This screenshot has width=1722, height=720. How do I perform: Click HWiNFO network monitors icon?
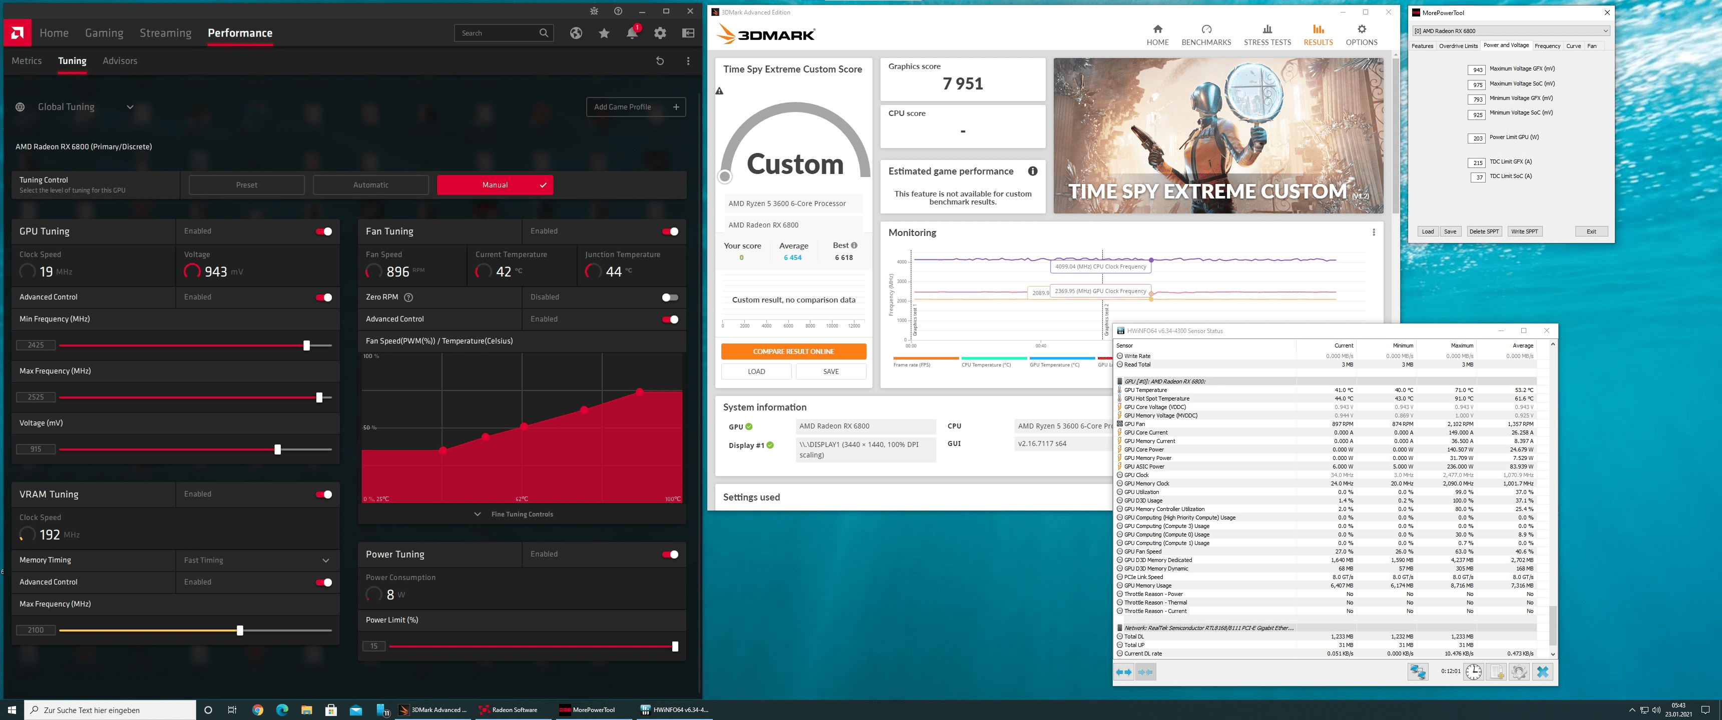coord(1417,672)
